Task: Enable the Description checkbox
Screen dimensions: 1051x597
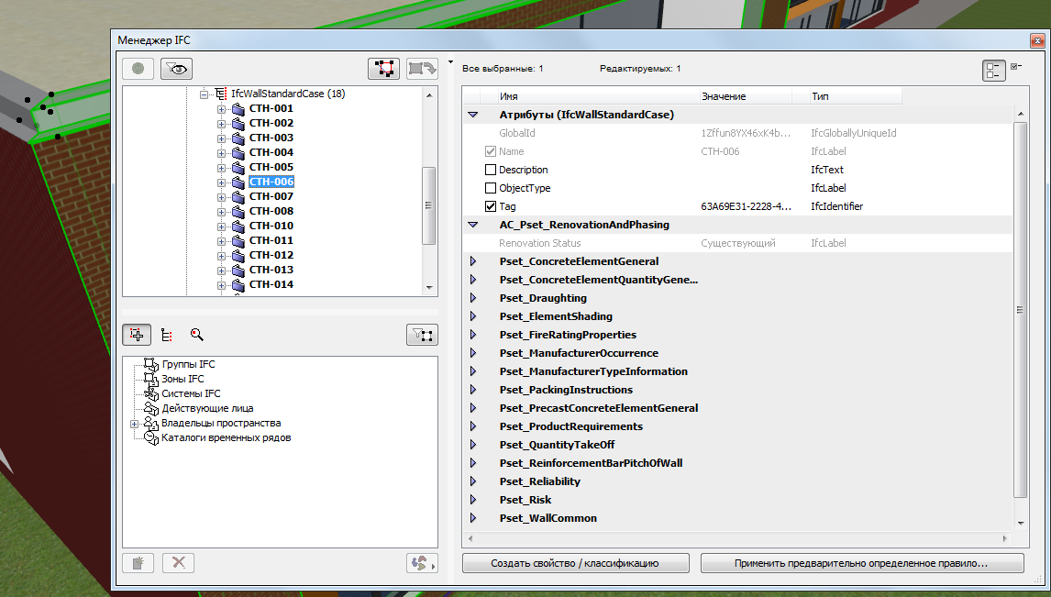Action: click(x=491, y=170)
